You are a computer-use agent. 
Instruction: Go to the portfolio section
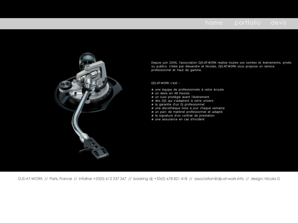248,23
